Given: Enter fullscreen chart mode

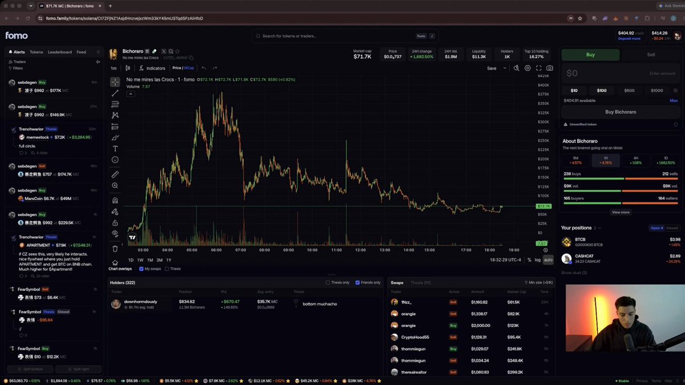Looking at the screenshot, I should [538, 68].
